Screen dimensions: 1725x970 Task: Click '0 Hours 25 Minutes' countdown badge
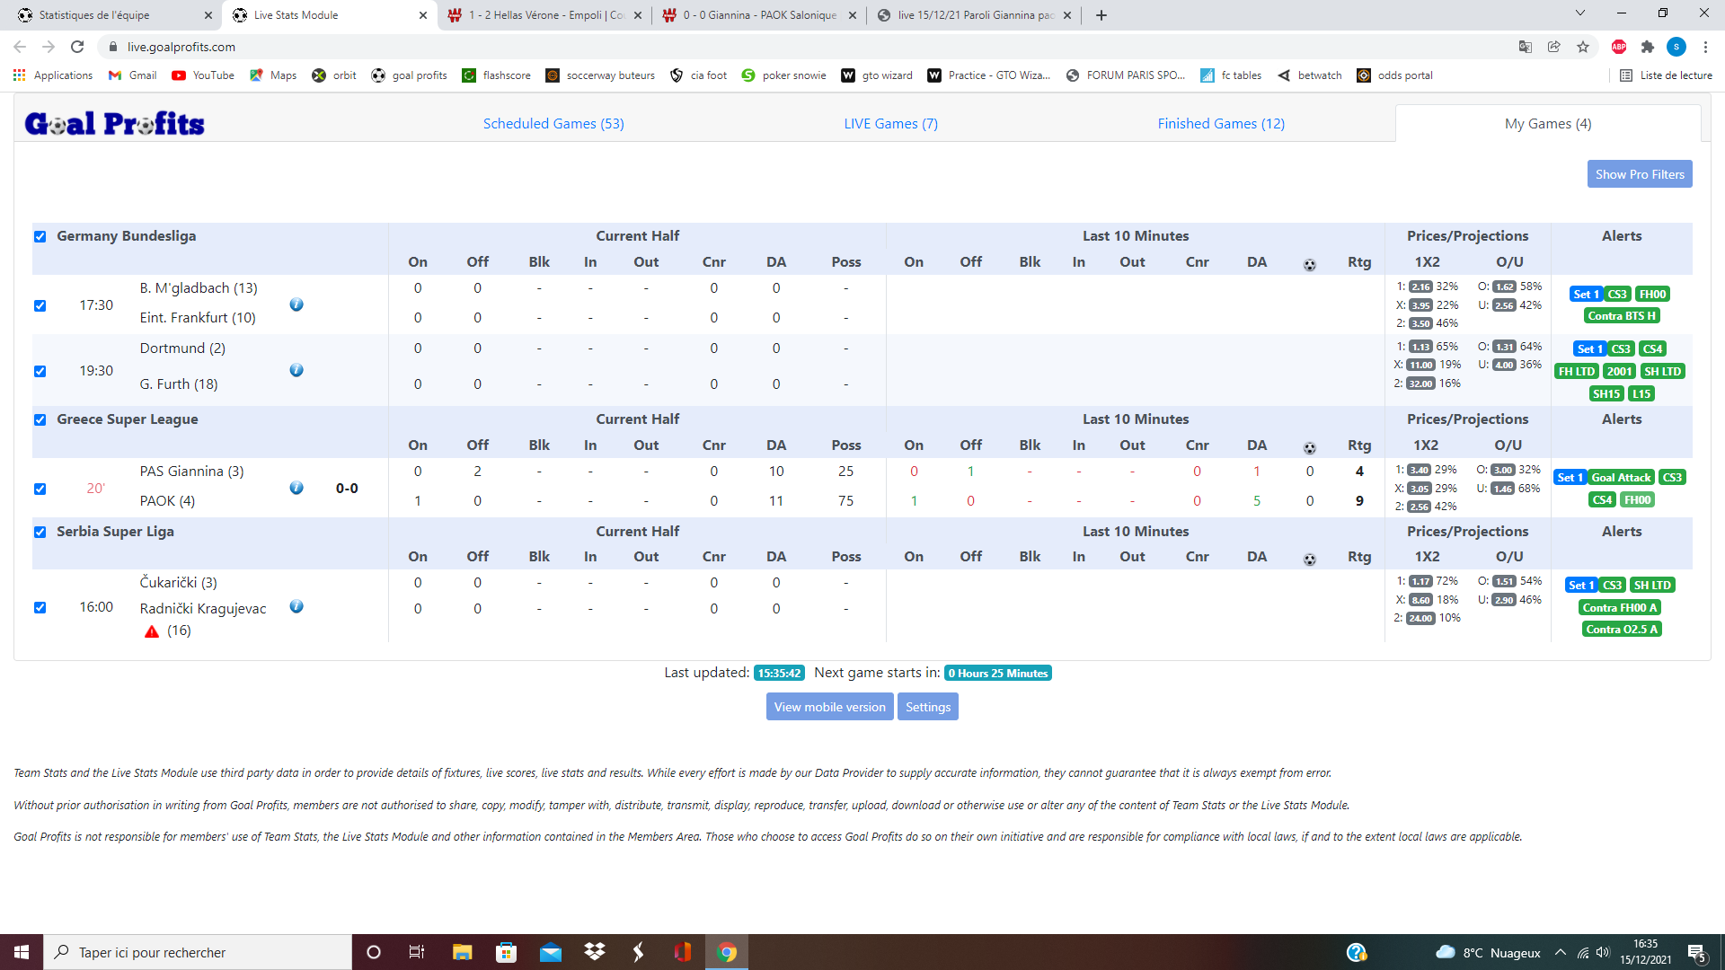click(998, 674)
